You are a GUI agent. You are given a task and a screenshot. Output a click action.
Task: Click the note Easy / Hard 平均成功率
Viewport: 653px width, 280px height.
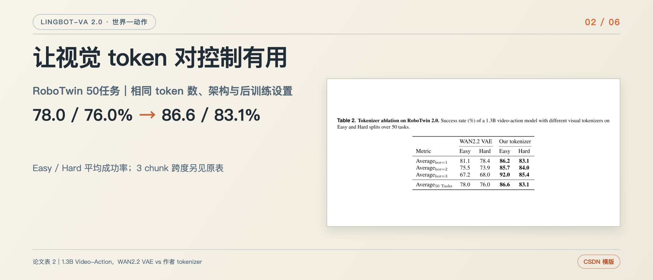tap(128, 168)
